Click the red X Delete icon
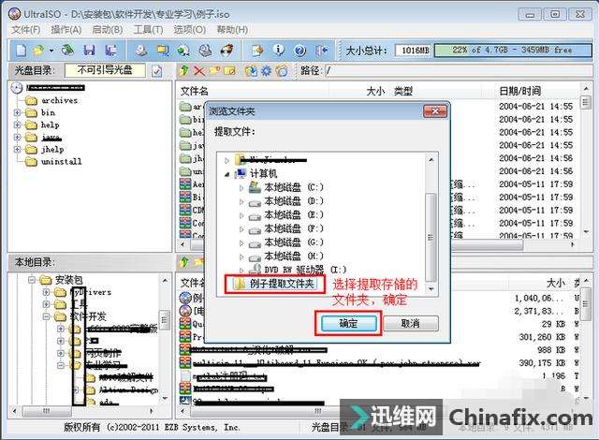The width and height of the screenshot is (599, 440). [199, 70]
